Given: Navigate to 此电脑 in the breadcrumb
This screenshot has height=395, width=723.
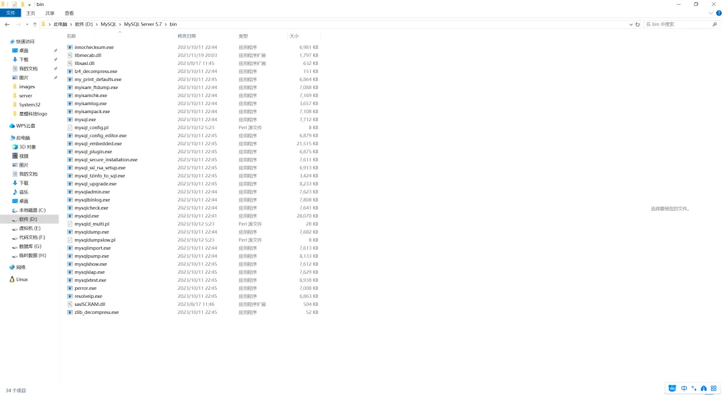Looking at the screenshot, I should coord(60,24).
